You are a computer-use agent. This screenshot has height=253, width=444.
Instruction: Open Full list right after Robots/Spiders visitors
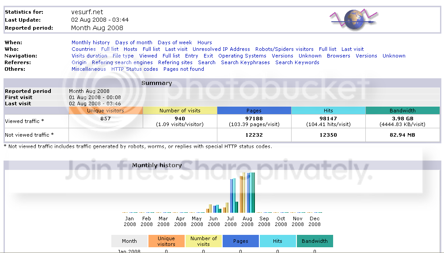(x=328, y=49)
